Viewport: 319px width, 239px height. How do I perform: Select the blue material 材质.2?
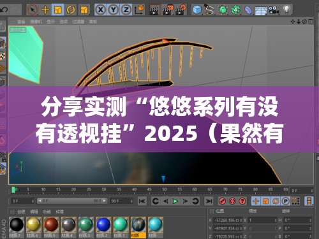103,227
